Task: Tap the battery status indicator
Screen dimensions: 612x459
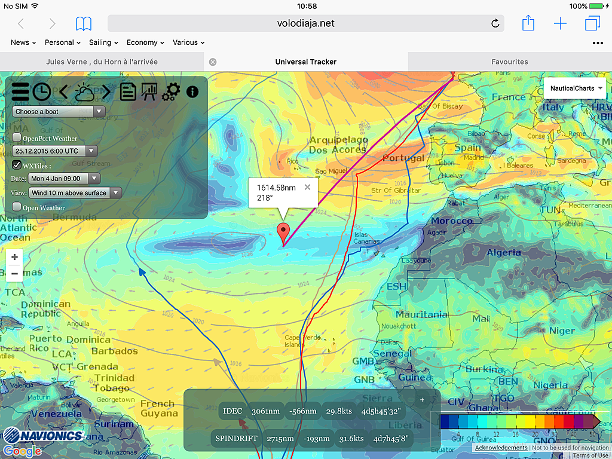Action: (x=597, y=6)
